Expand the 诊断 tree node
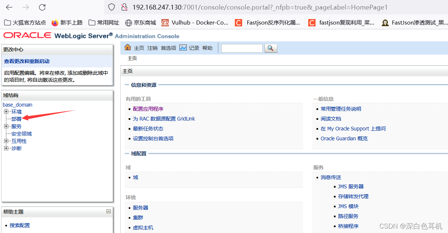Screen dimensions: 448x233 (x=6, y=148)
